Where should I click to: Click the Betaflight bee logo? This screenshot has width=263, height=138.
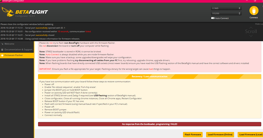pos(8,12)
